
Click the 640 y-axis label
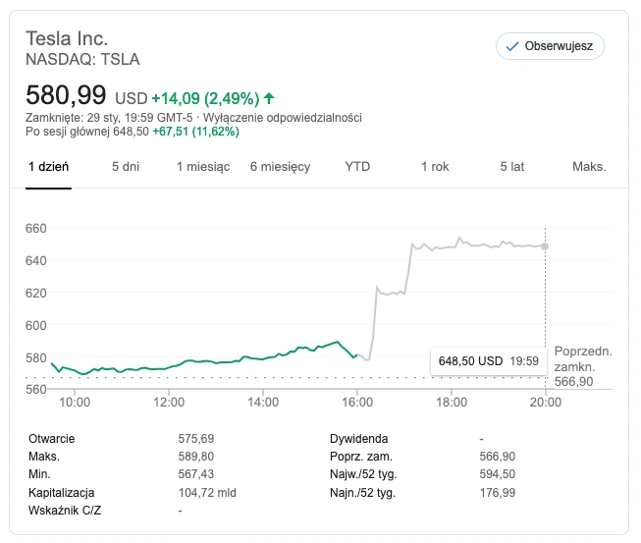tap(36, 260)
